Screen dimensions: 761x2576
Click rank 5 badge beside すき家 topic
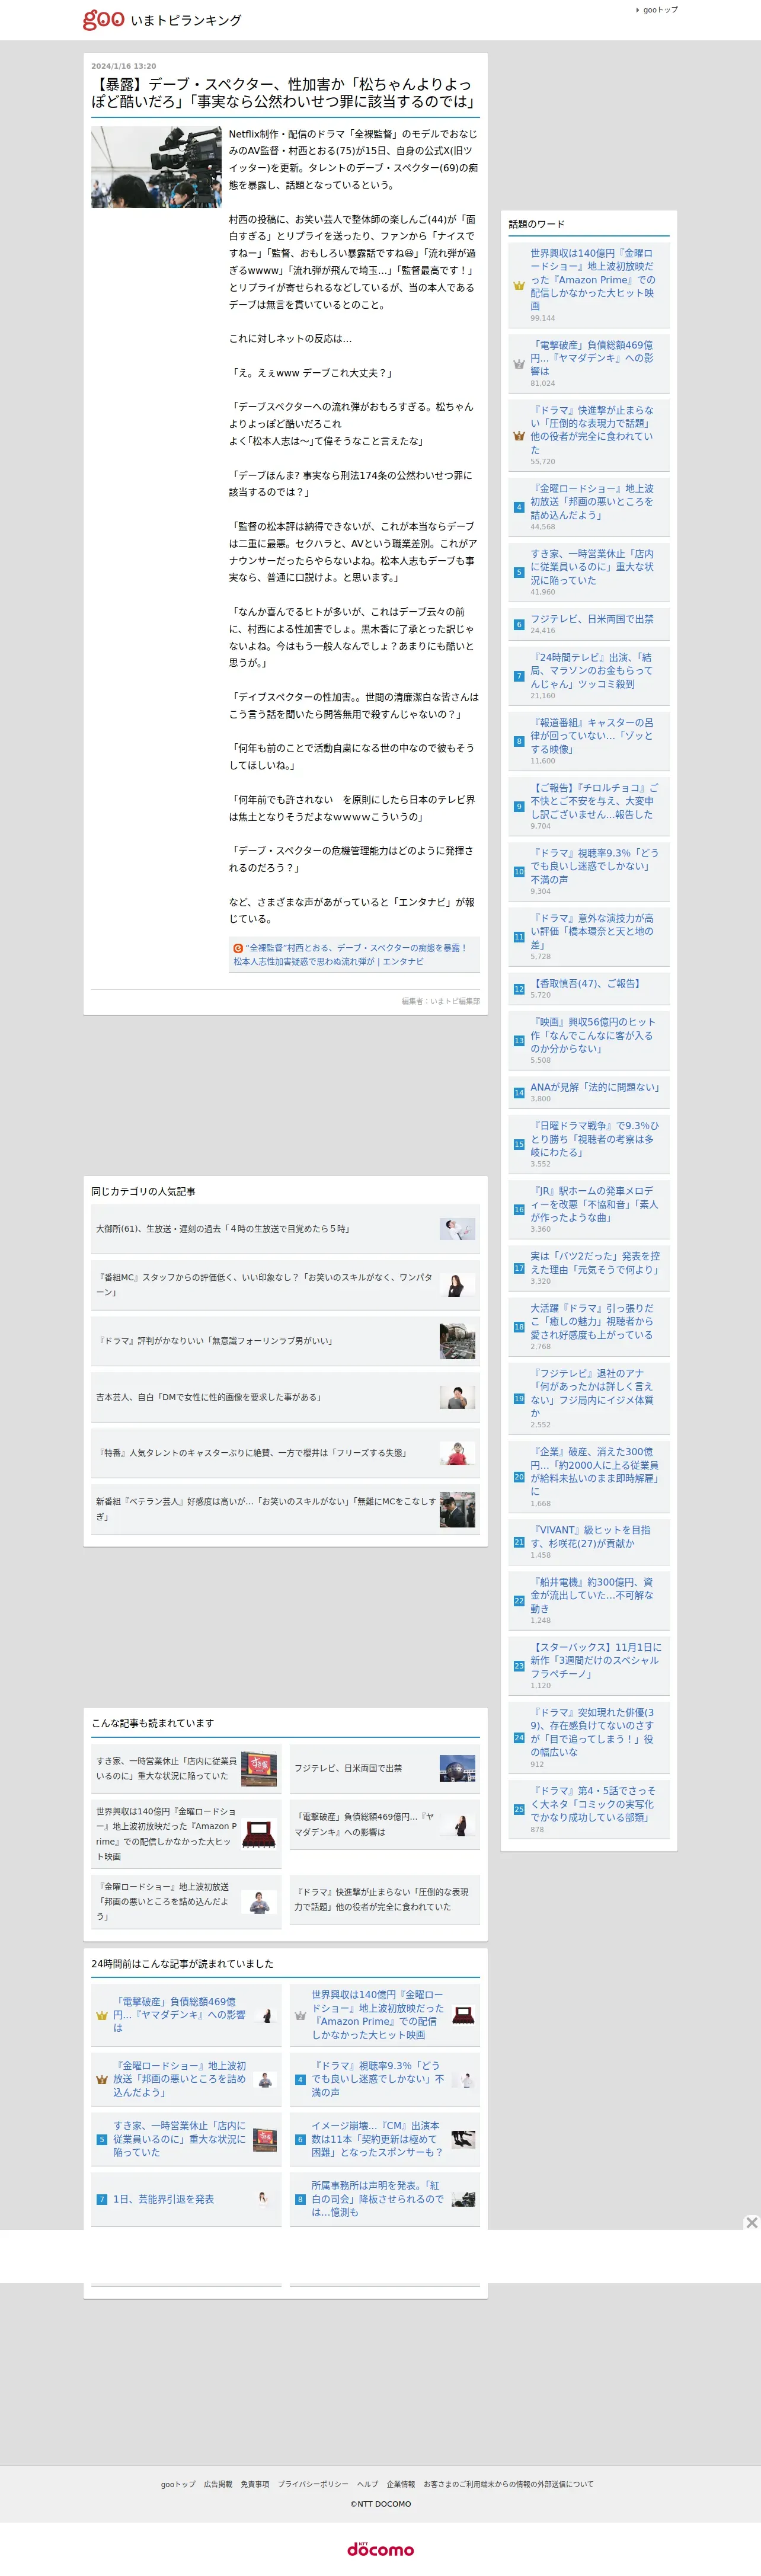(519, 573)
